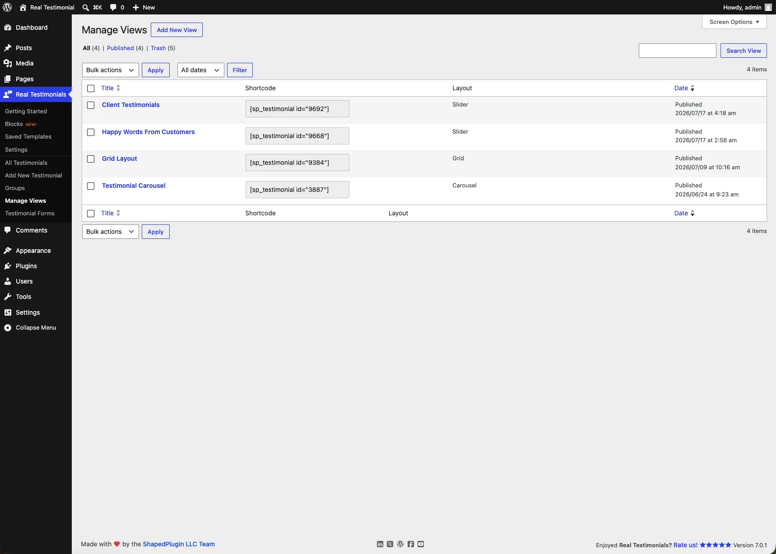Open the top Bulk actions dropdown

coord(111,70)
